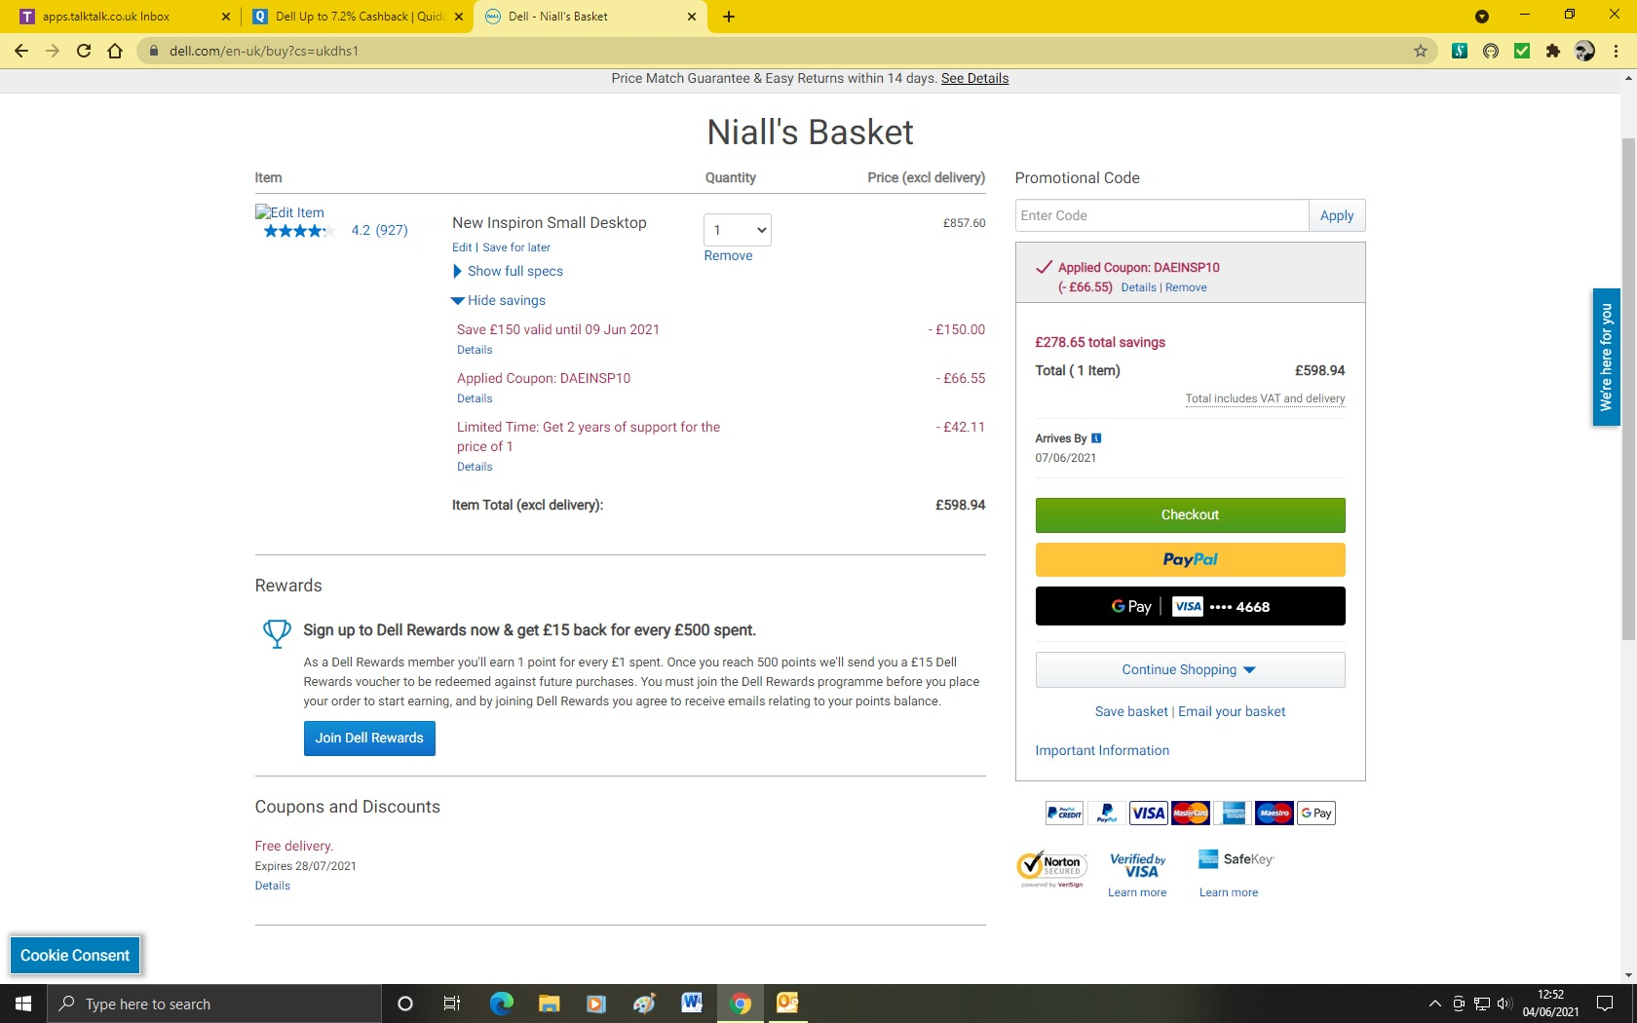Click the Enter Code input field
The height and width of the screenshot is (1023, 1637).
pos(1161,215)
